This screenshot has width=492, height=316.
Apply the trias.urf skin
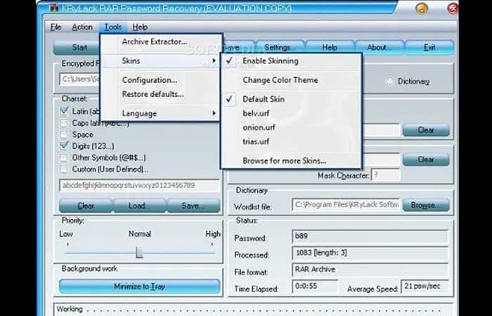pos(256,141)
